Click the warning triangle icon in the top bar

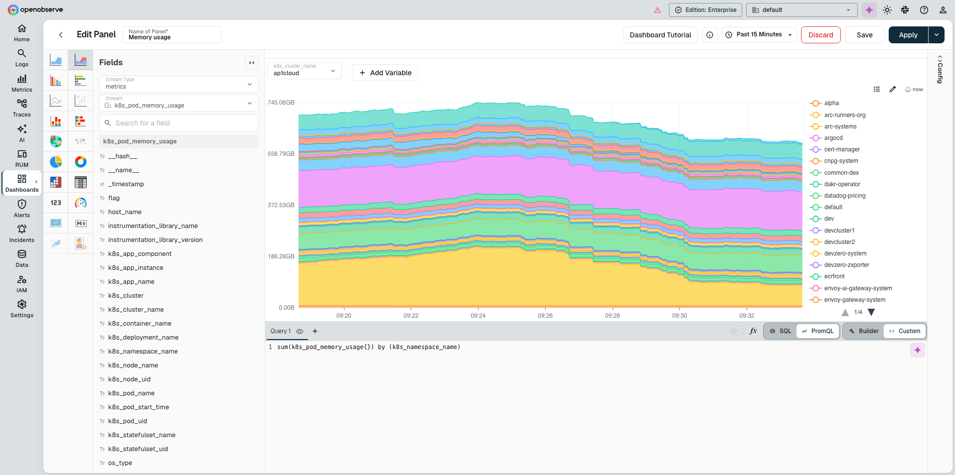pos(657,10)
